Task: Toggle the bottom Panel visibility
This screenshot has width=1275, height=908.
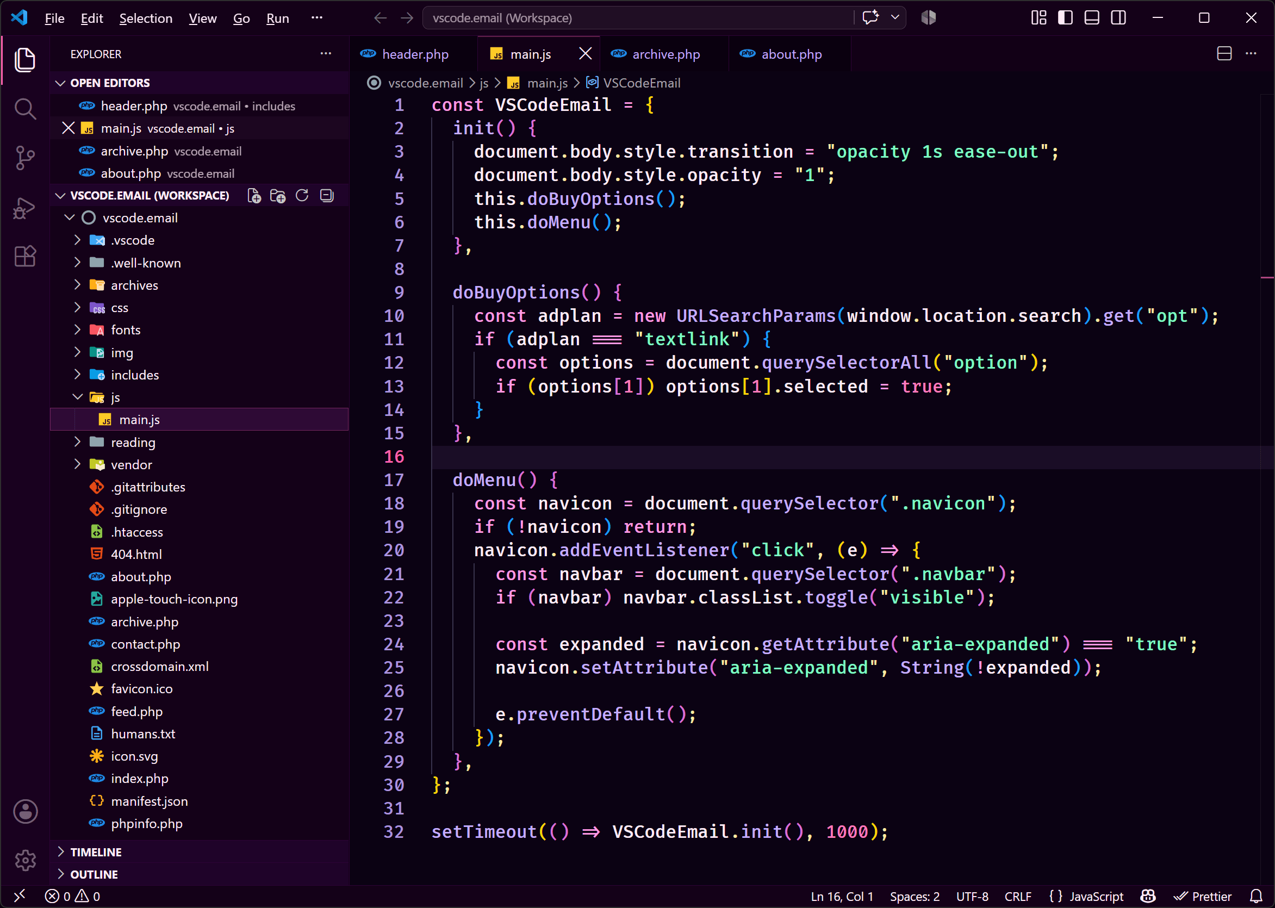Action: point(1092,18)
